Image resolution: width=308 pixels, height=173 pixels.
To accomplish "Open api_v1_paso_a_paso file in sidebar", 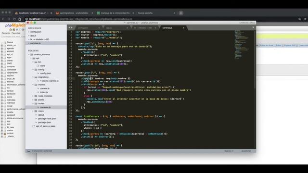I will [x=46, y=126].
